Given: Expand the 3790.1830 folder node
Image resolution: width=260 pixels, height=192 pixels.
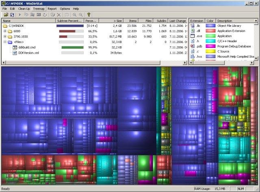Looking at the screenshot, I should click(x=5, y=37).
